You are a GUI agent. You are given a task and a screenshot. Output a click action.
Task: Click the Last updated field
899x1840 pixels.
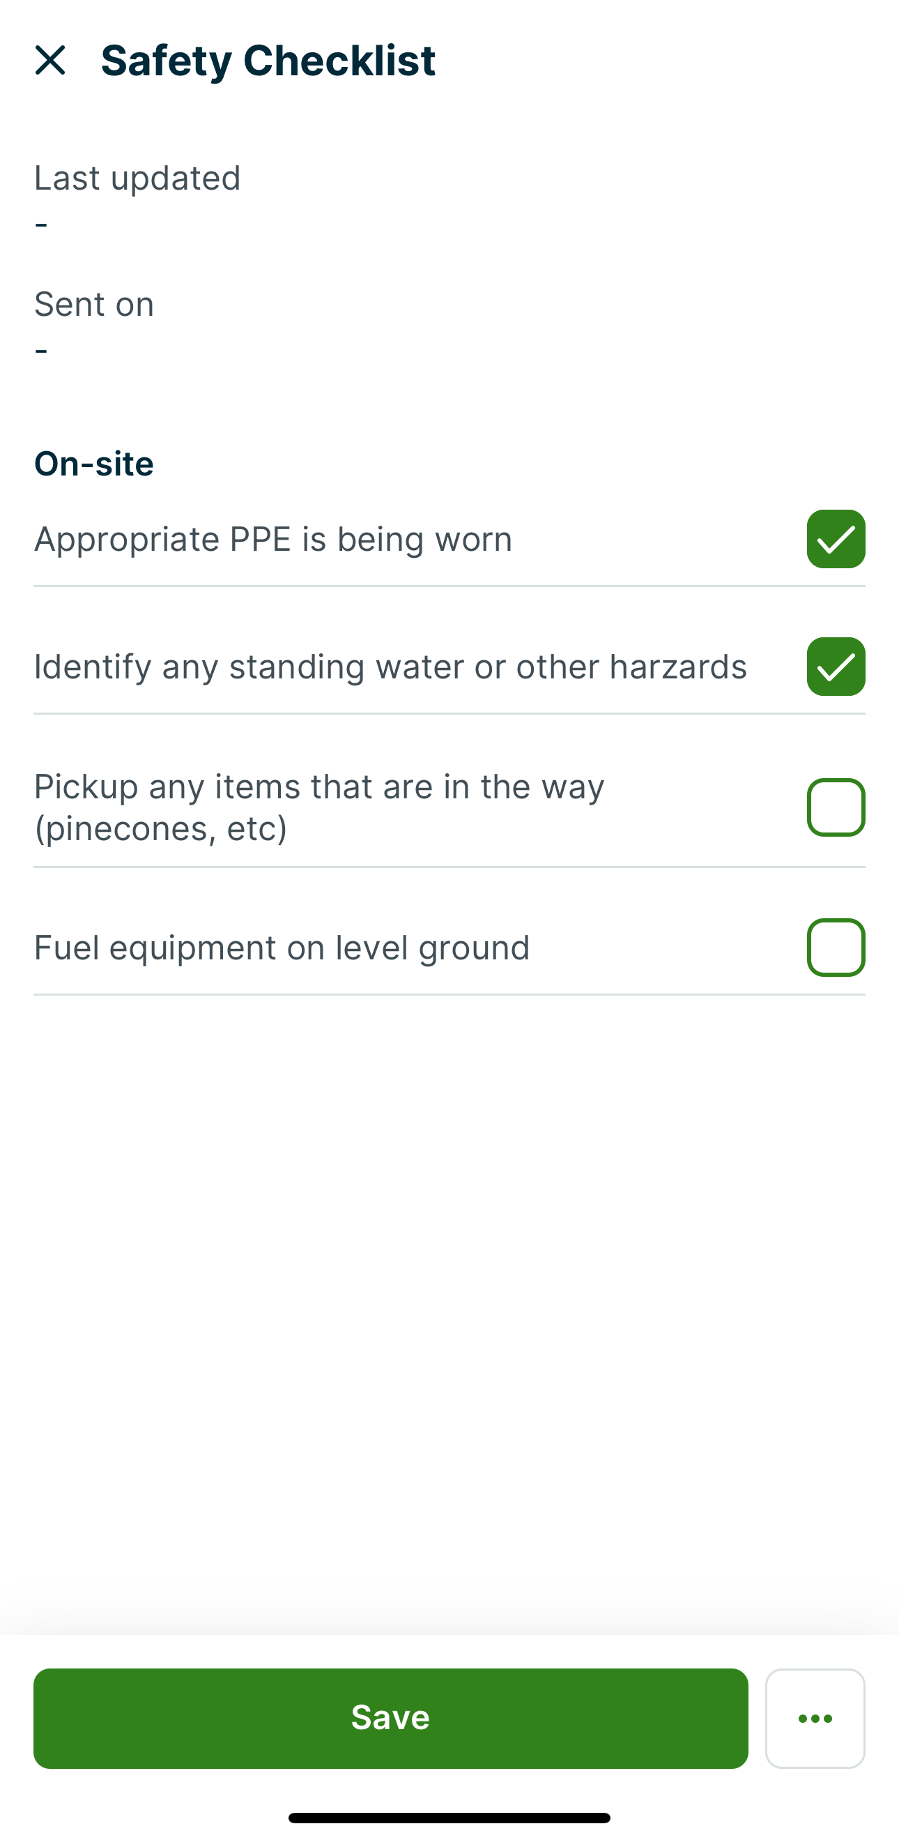pos(137,178)
